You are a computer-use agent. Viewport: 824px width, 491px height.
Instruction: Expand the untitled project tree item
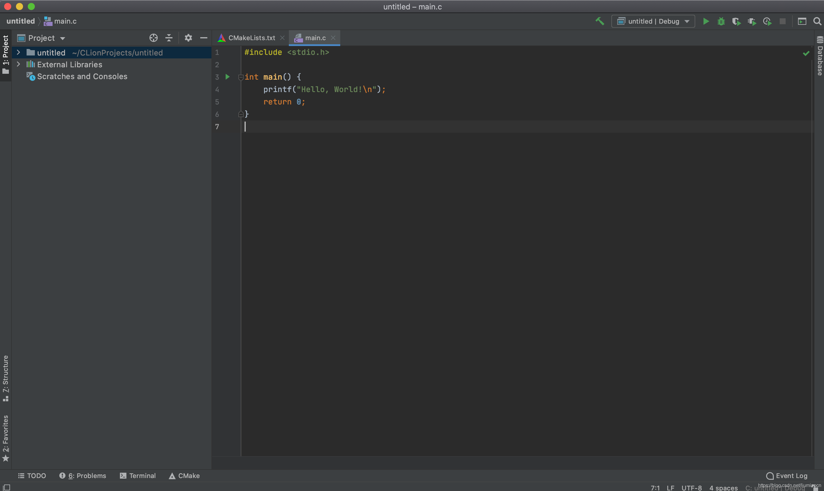point(18,52)
